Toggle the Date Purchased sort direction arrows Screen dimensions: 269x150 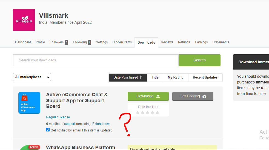tap(141, 77)
